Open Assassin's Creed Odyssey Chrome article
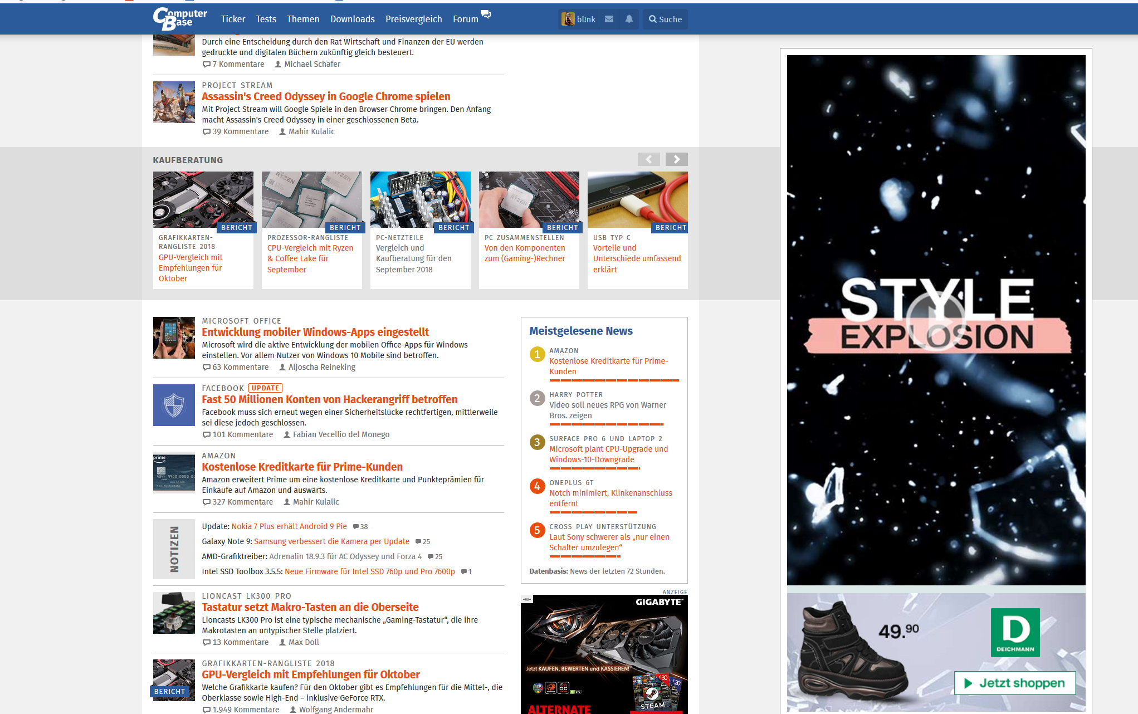 [326, 96]
